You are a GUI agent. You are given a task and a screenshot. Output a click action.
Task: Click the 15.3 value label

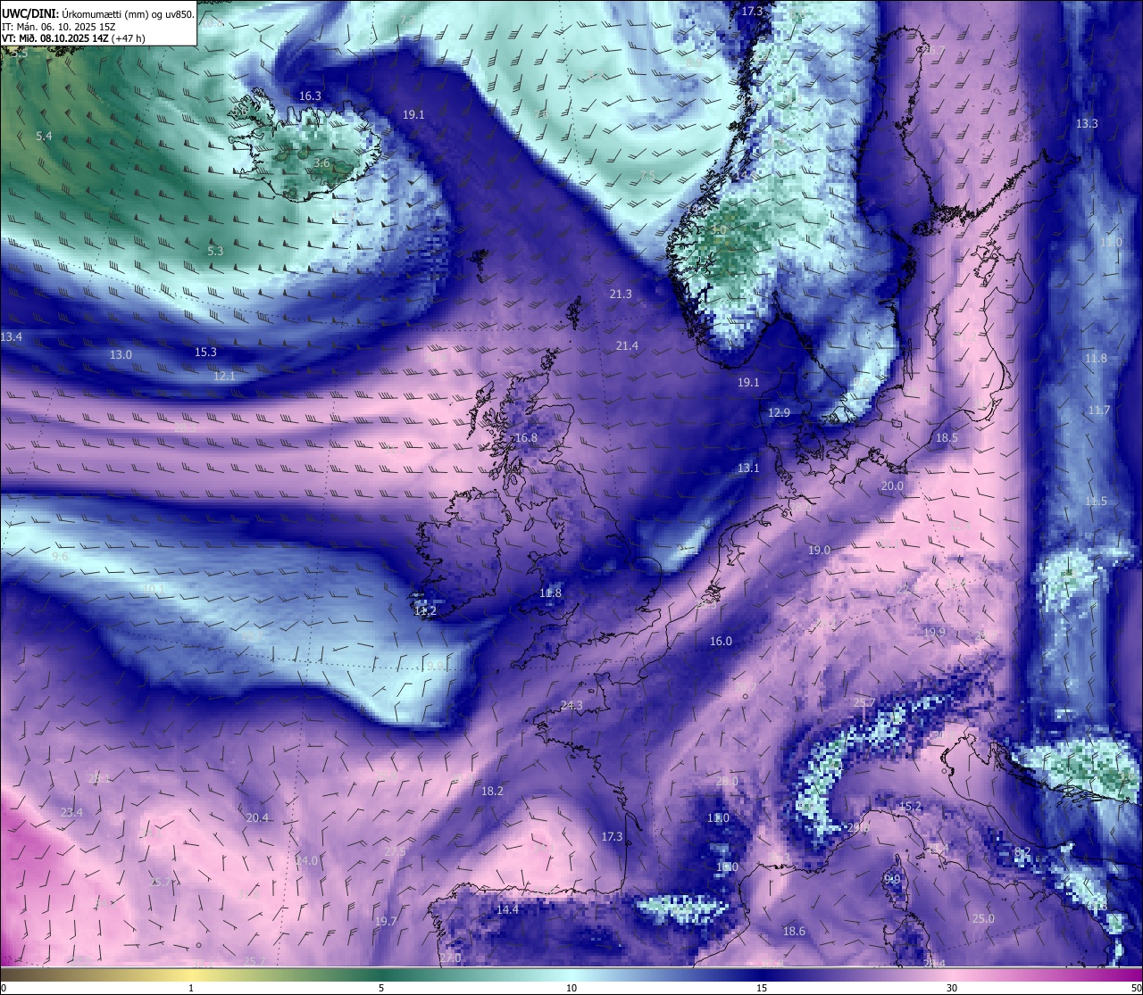pyautogui.click(x=206, y=352)
